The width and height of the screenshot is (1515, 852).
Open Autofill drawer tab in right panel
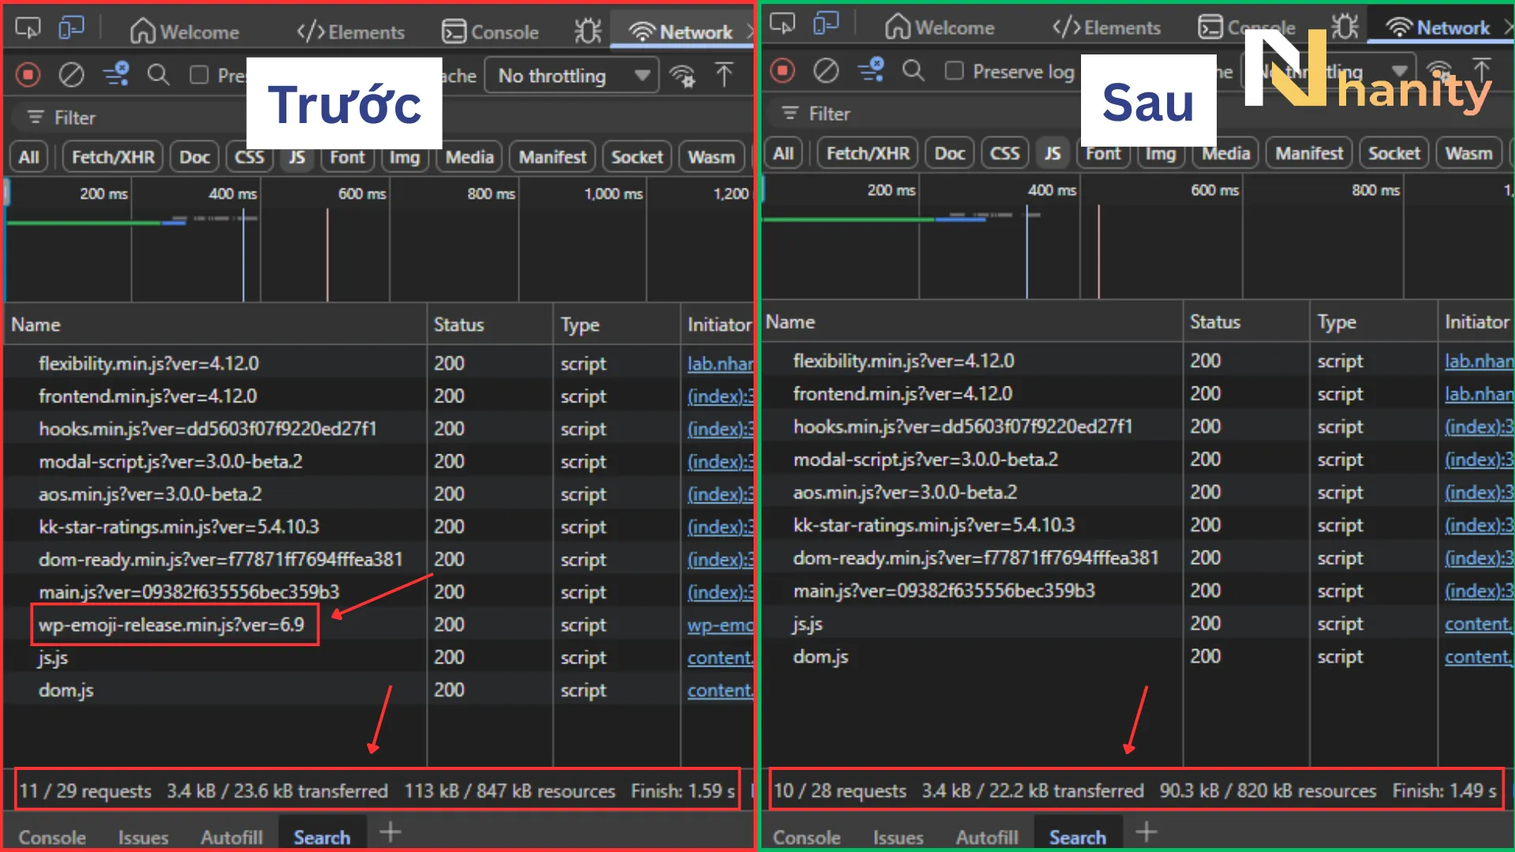click(986, 837)
